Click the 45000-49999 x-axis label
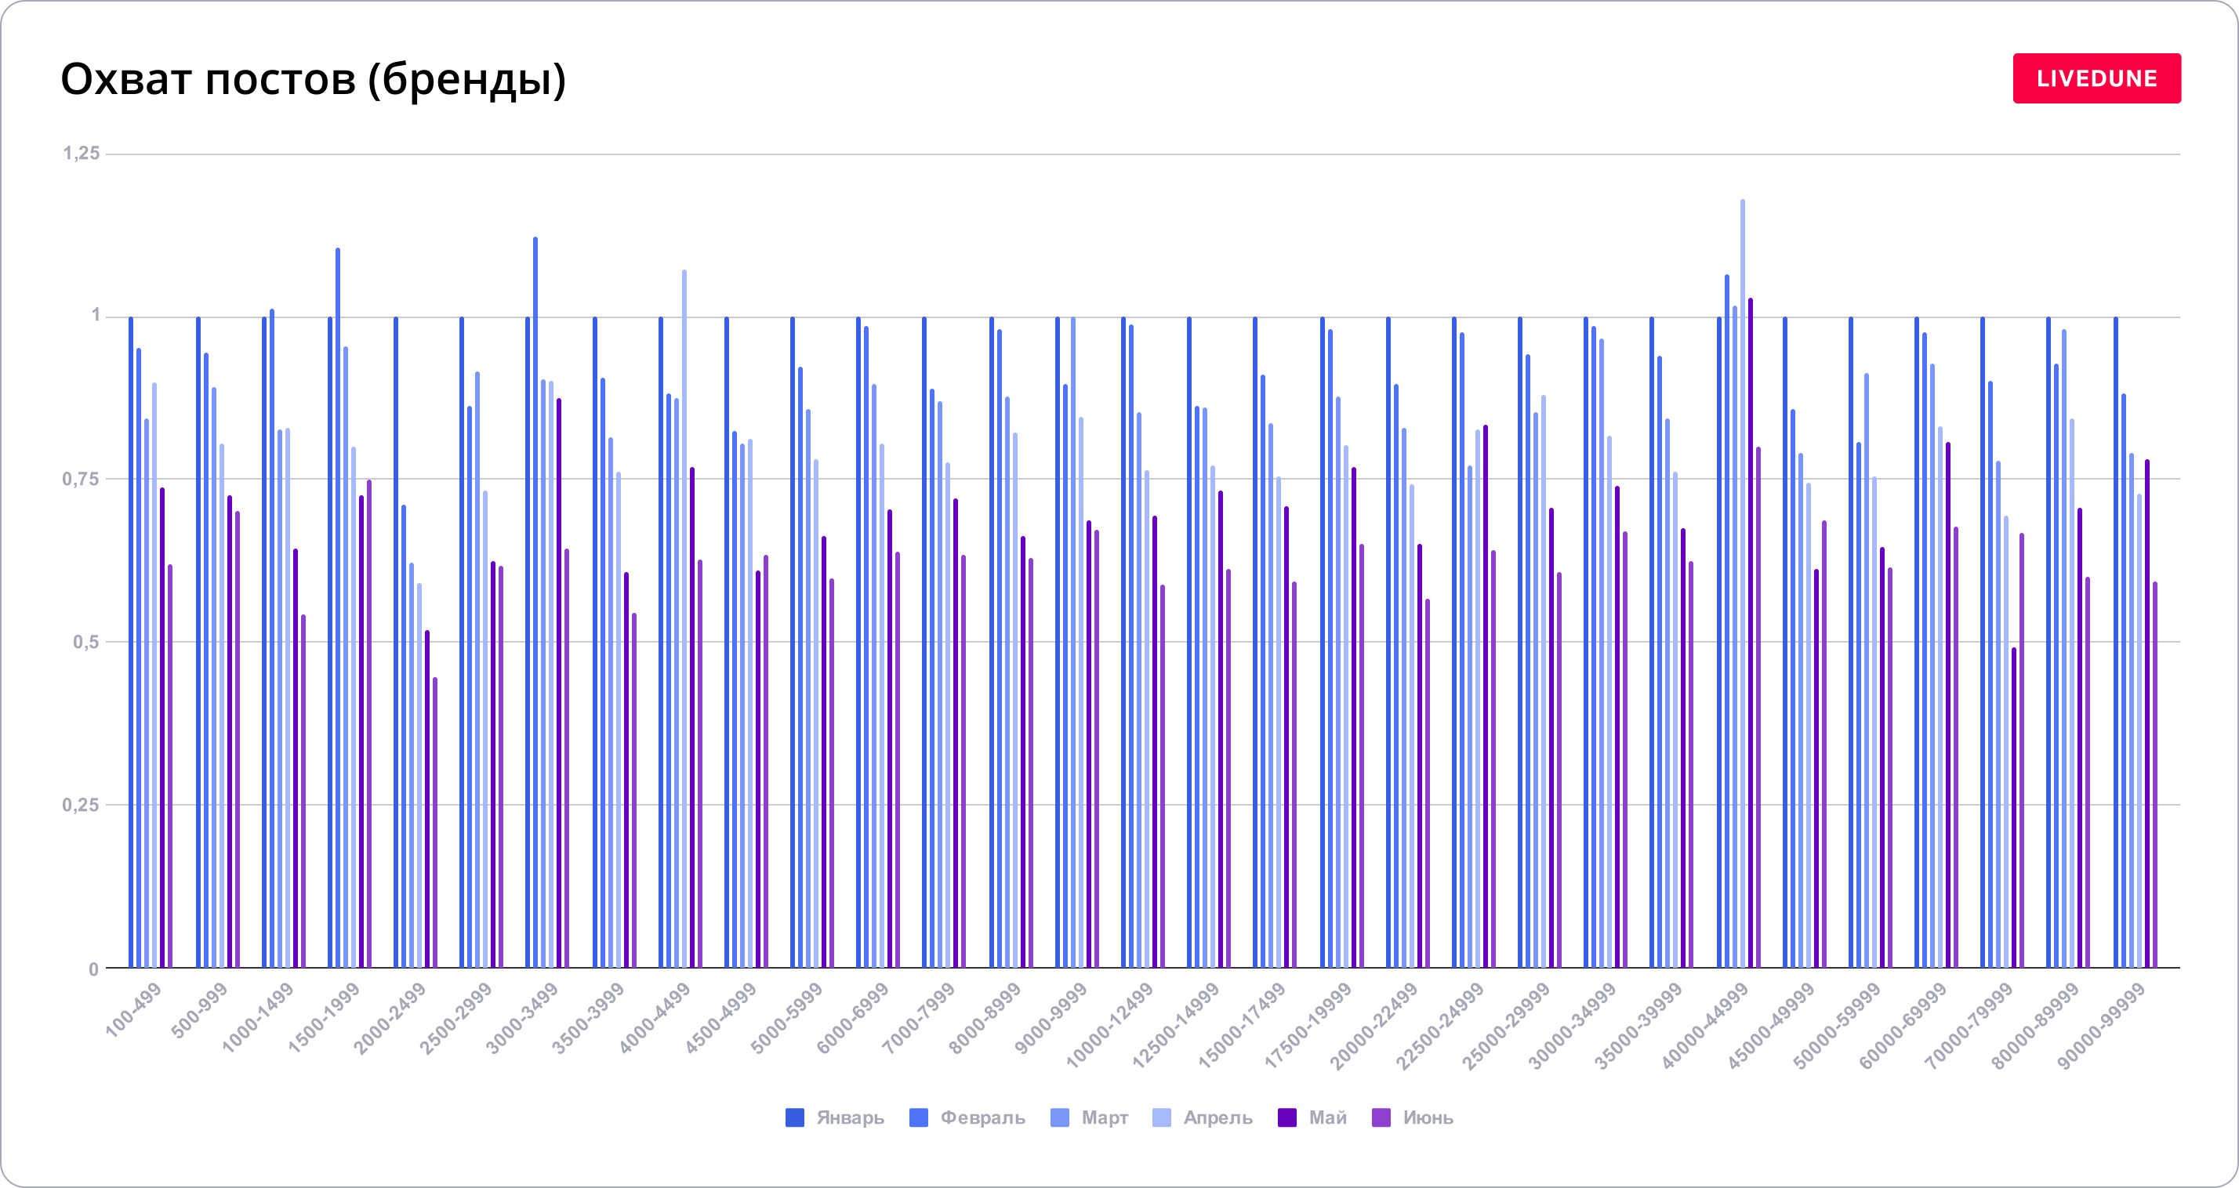 tap(1770, 1026)
